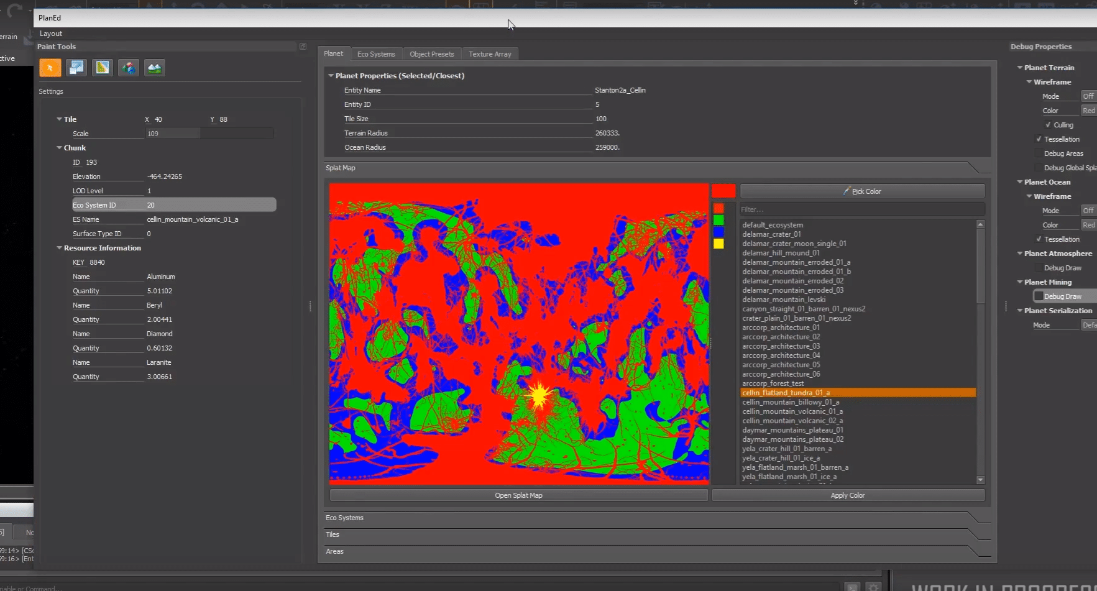Select the orange cursor selection paint tool

pyautogui.click(x=50, y=68)
